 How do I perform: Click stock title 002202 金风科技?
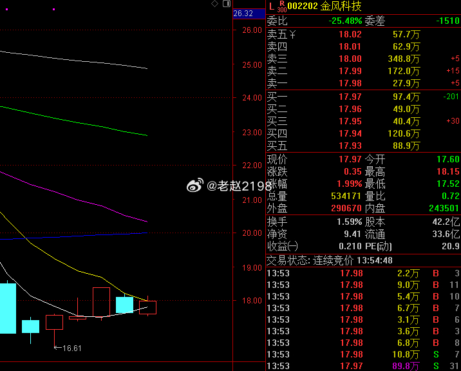point(325,6)
